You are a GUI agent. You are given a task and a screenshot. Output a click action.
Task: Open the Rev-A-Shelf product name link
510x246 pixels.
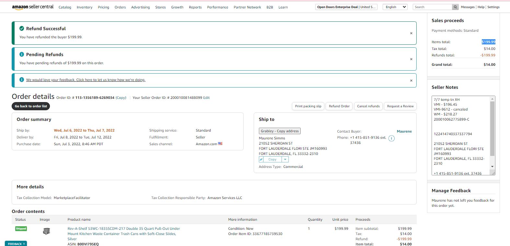(x=124, y=234)
